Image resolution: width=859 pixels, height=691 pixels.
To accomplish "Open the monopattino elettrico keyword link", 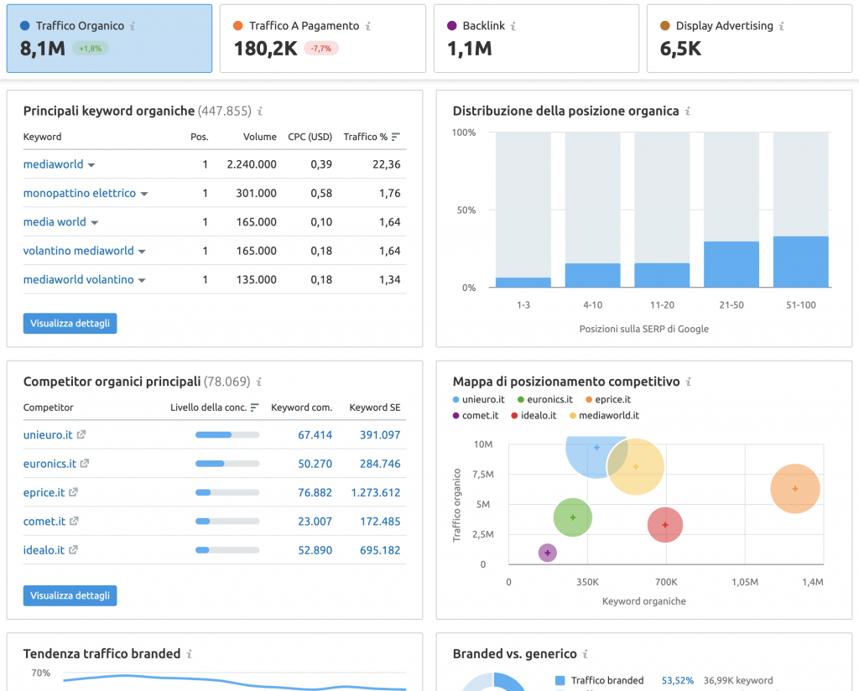I will (80, 193).
